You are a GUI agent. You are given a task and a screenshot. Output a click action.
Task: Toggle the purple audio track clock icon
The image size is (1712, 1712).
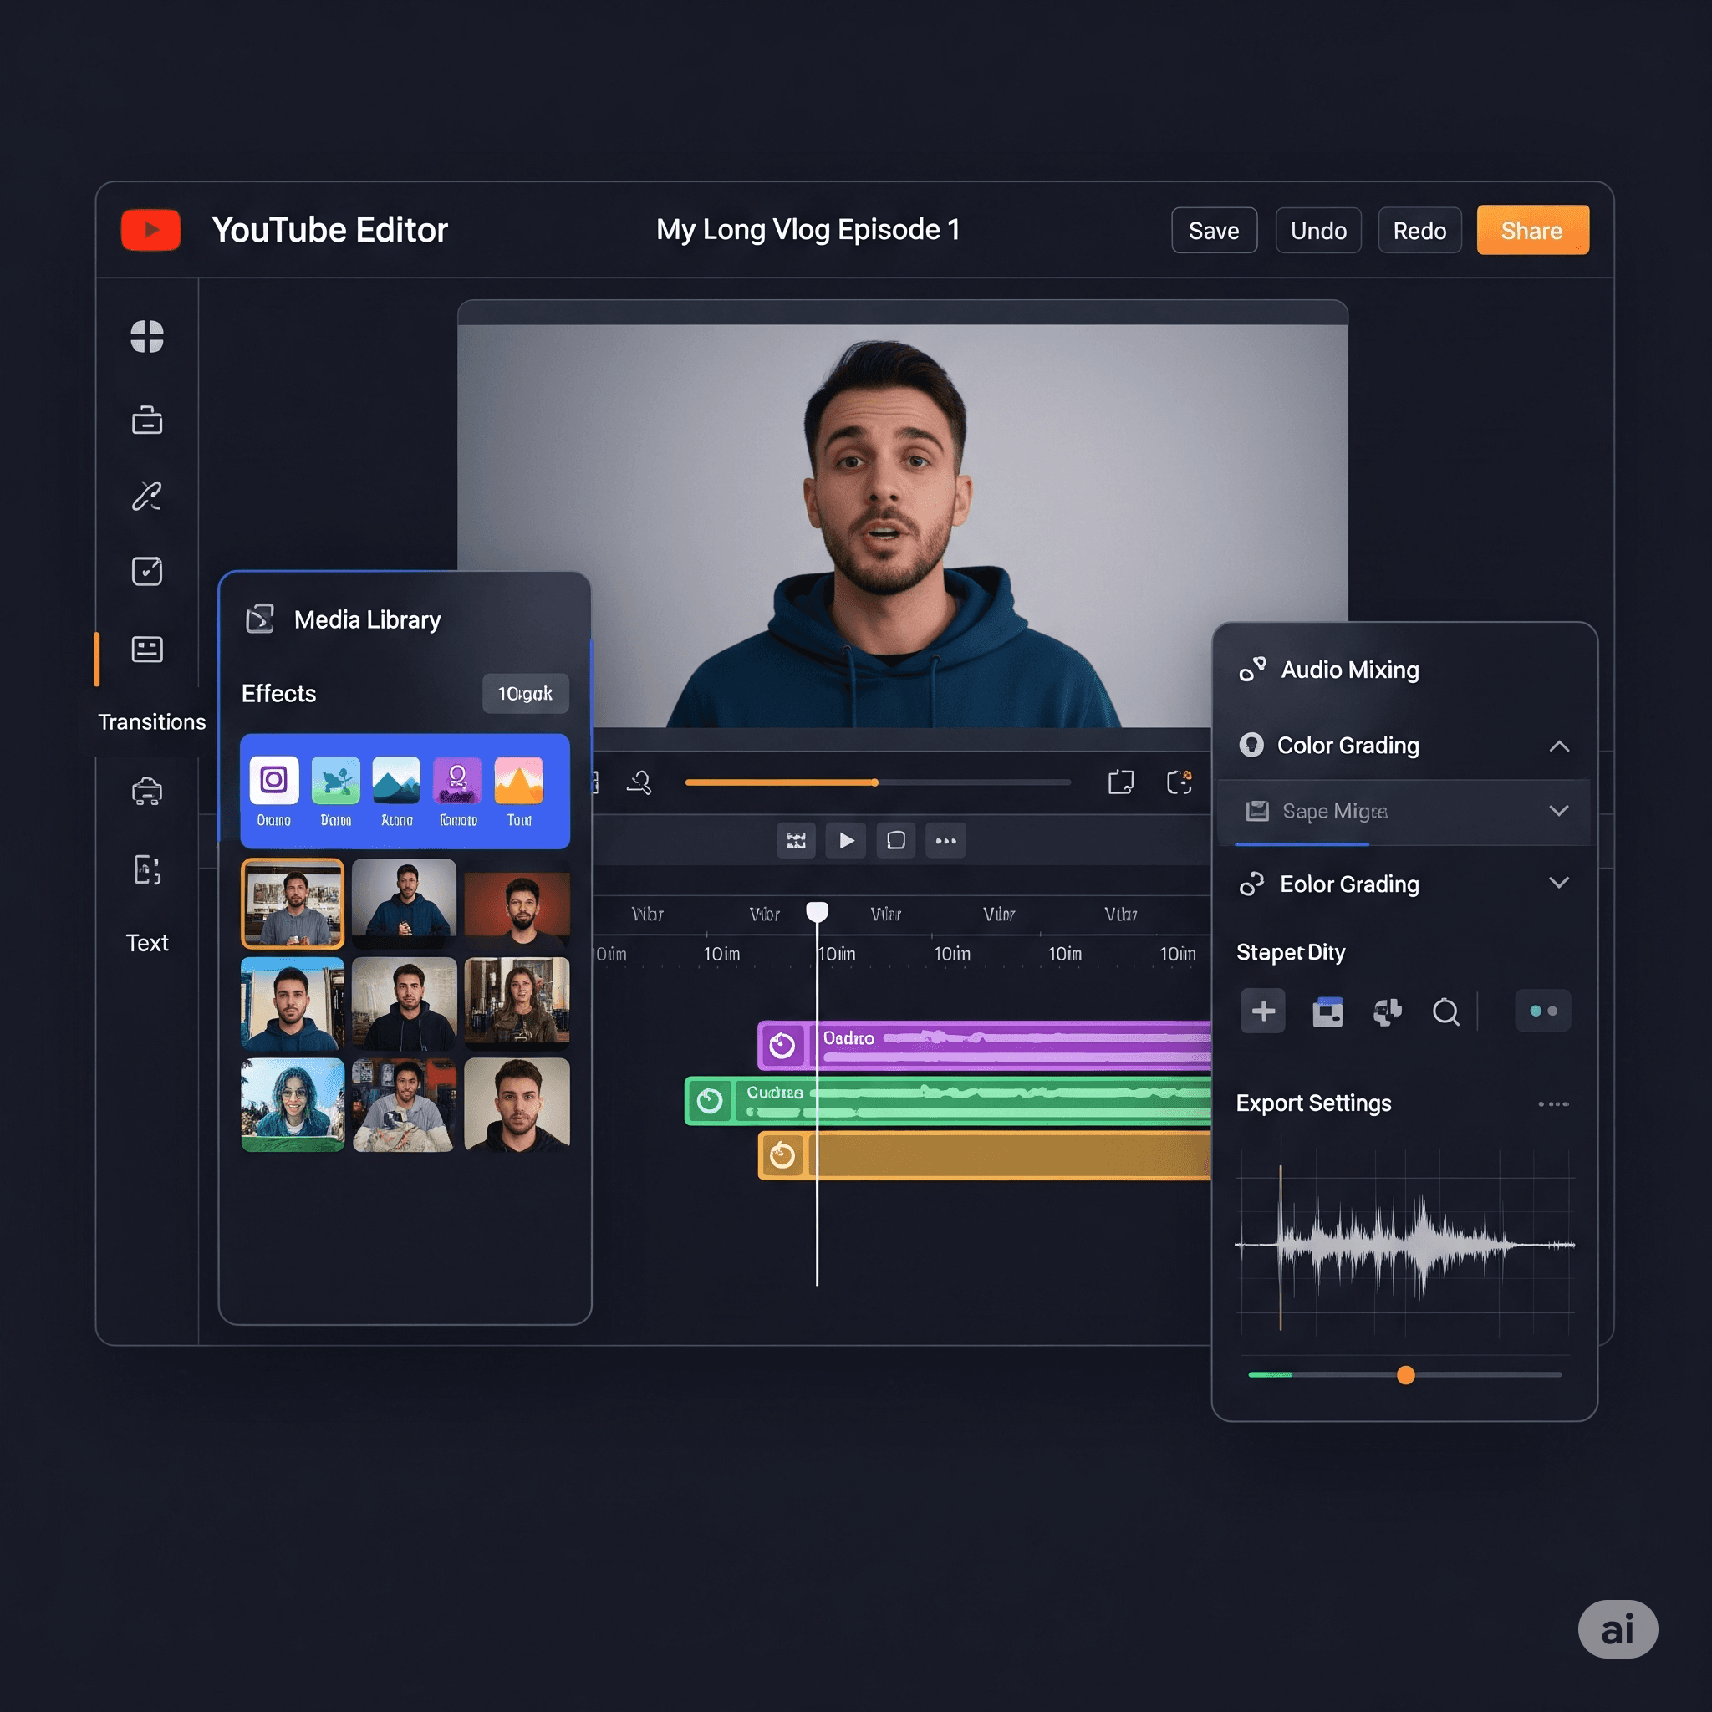(x=782, y=1046)
